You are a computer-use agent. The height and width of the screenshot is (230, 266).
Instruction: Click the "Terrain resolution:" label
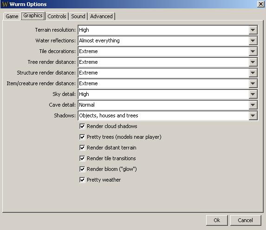[55, 30]
